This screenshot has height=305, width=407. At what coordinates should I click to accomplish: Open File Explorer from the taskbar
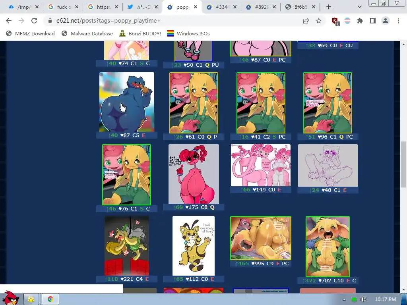point(31,299)
